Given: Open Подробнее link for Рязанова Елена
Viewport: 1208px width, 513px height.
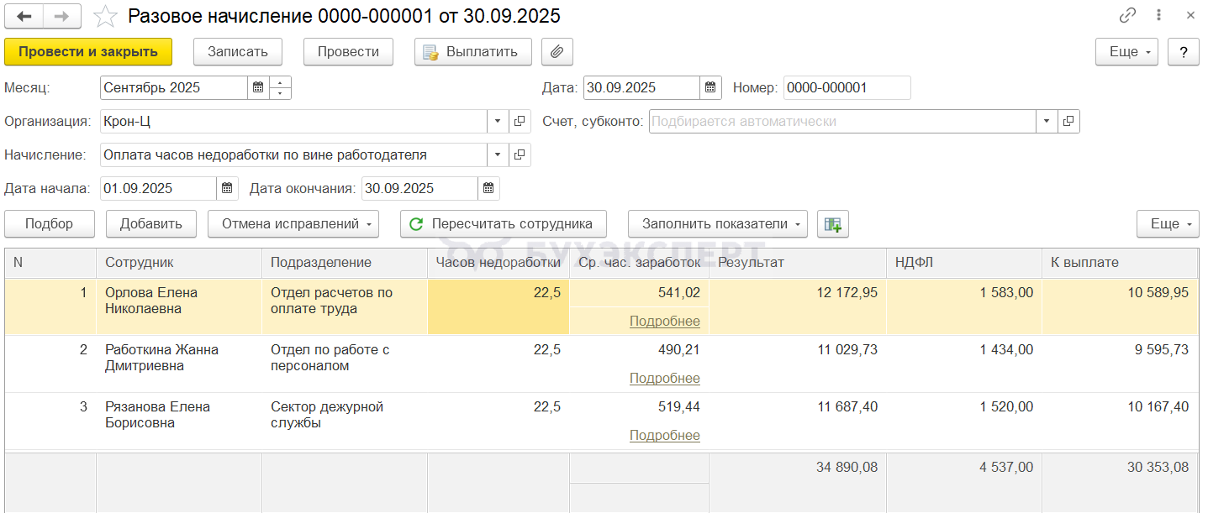Looking at the screenshot, I should (x=664, y=436).
